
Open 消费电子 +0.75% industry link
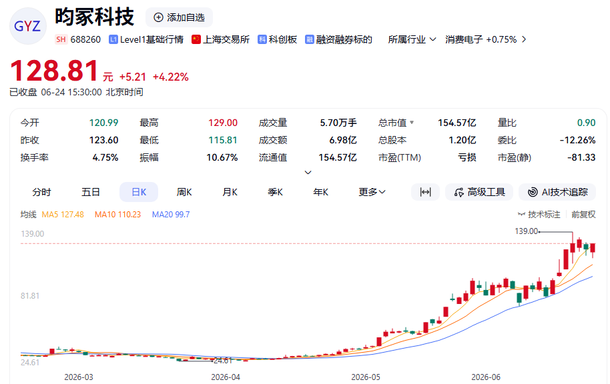[481, 39]
